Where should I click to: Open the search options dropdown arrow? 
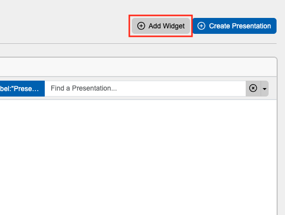[x=265, y=89]
